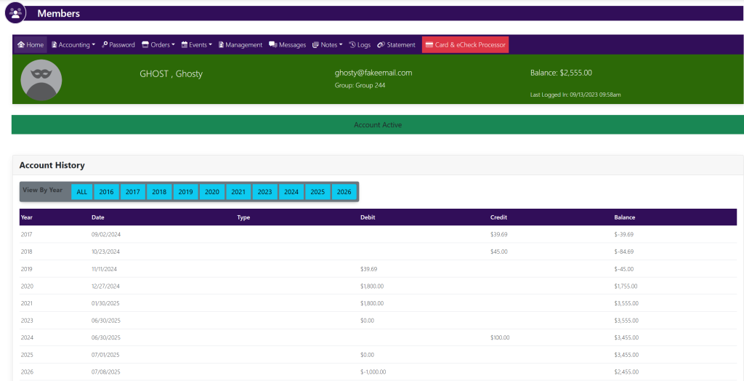Screen dimensions: 744x381
Task: Click the credit card icon on red button
Action: [429, 45]
